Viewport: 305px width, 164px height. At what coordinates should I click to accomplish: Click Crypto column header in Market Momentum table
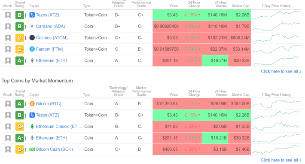(34, 94)
